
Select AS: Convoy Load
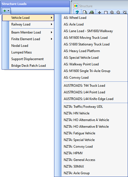91,78
